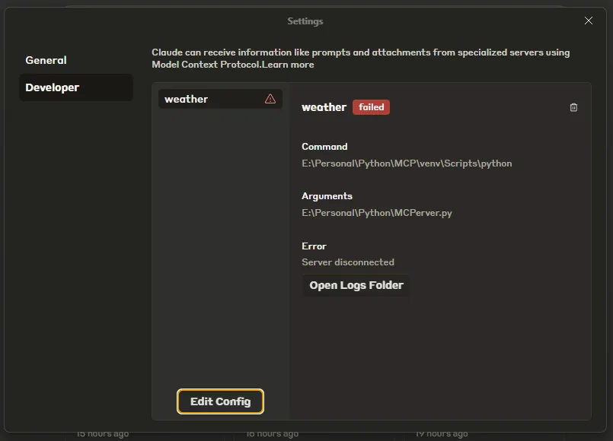Open the General settings tab
Viewport: 613px width, 441px height.
pyautogui.click(x=46, y=60)
